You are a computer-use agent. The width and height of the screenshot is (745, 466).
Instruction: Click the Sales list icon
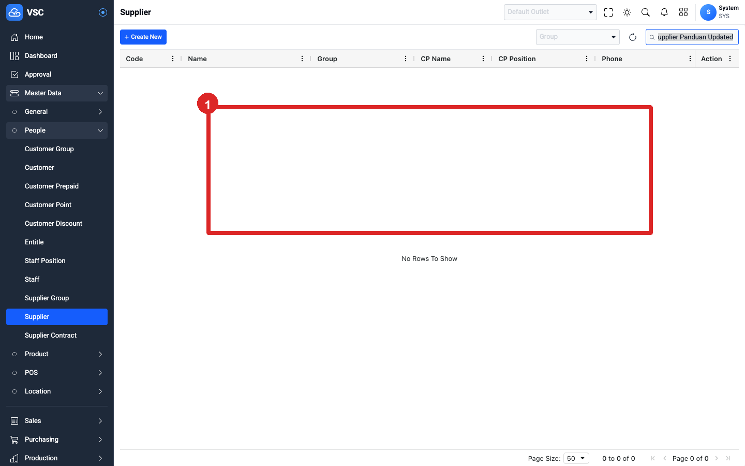click(14, 421)
